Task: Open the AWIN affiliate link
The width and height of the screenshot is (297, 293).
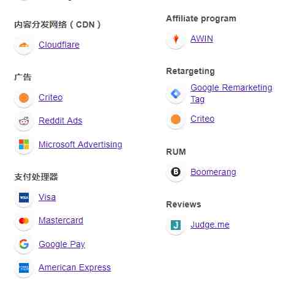Action: tap(201, 39)
